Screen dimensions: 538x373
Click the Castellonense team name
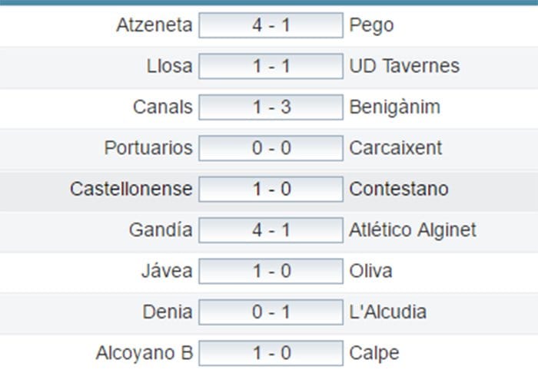click(x=131, y=189)
